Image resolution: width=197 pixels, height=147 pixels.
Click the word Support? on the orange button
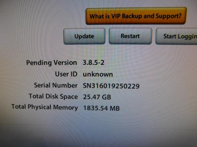[169, 16]
